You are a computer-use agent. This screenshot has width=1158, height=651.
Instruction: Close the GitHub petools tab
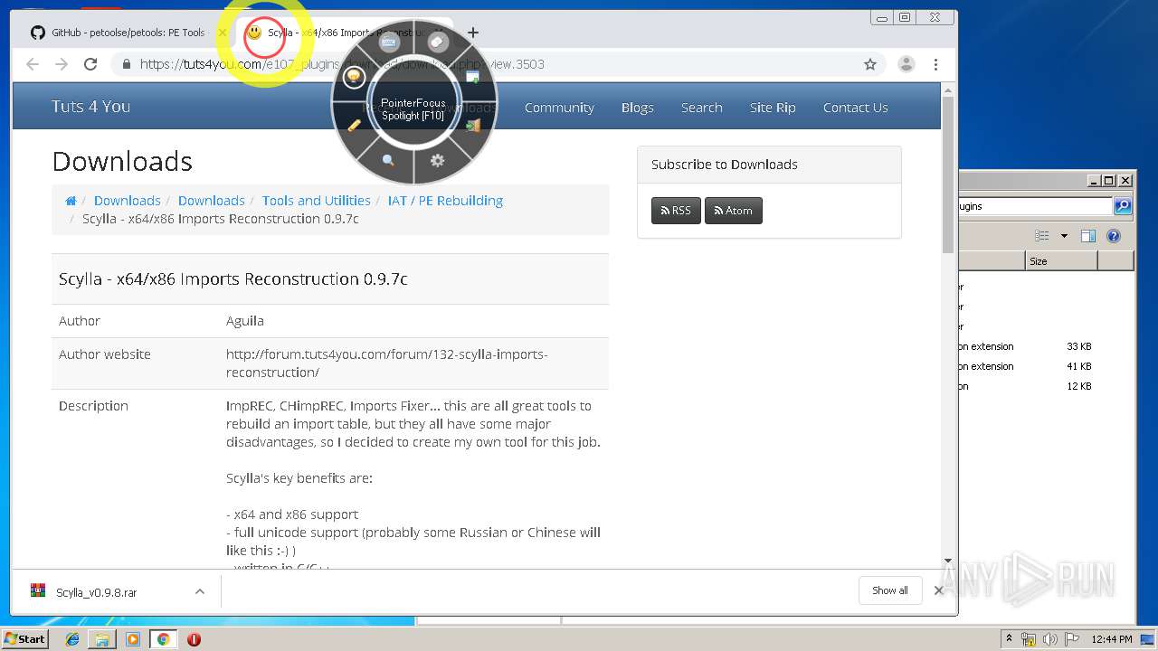pos(223,33)
